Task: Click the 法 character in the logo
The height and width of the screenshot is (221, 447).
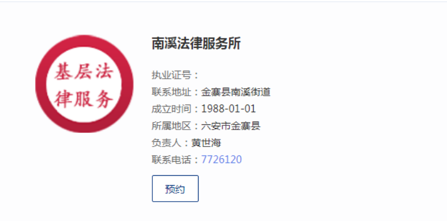Action: pos(104,72)
